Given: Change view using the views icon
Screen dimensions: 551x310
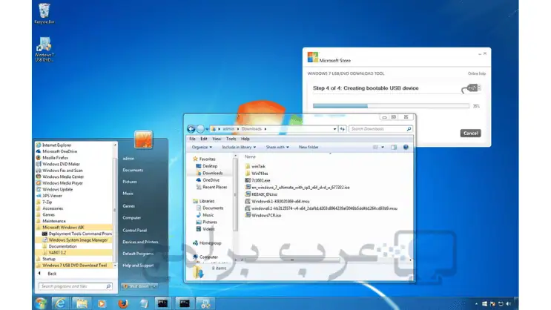Looking at the screenshot, I should (375, 148).
